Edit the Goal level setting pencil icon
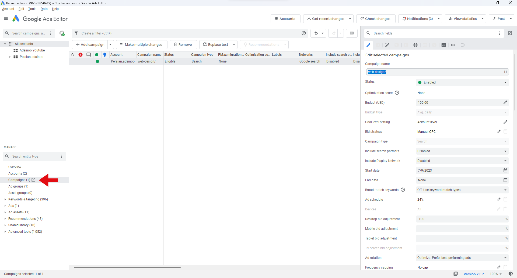Viewport: 517px width, 278px height. [x=505, y=122]
